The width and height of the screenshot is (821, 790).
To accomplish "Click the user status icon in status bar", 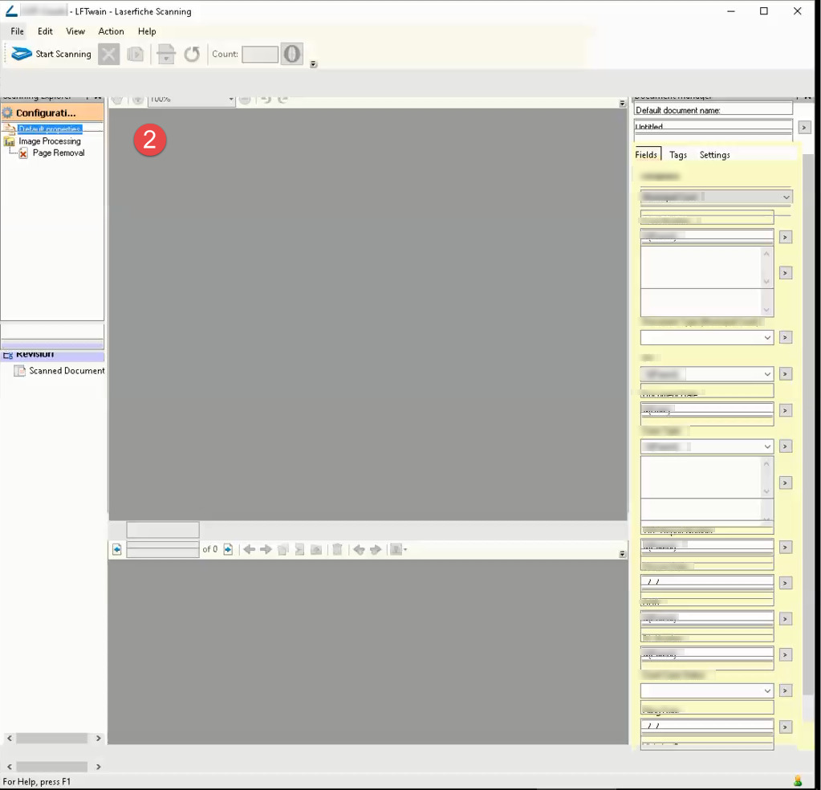I will (797, 781).
